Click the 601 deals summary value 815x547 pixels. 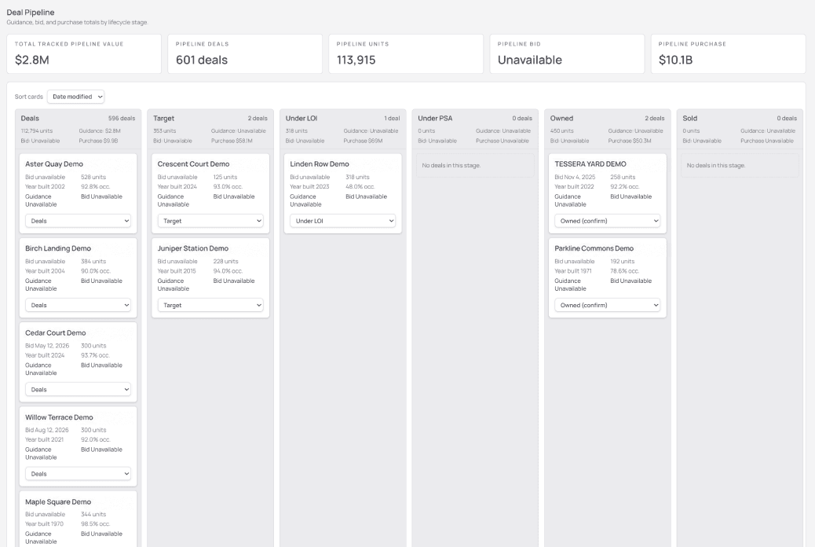point(202,60)
